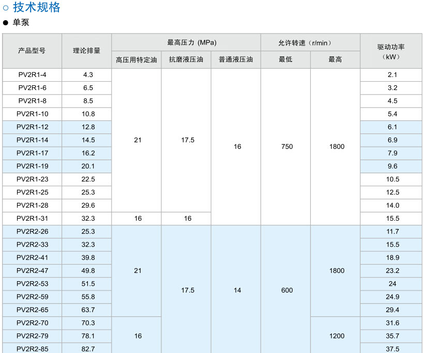Select the 最高 speed sub-header
This screenshot has height=353, width=424.
click(335, 59)
